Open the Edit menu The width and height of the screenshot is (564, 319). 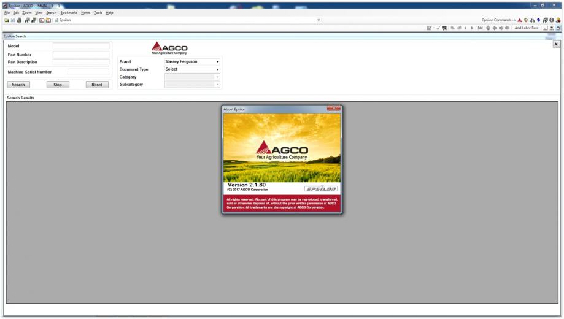pyautogui.click(x=16, y=13)
